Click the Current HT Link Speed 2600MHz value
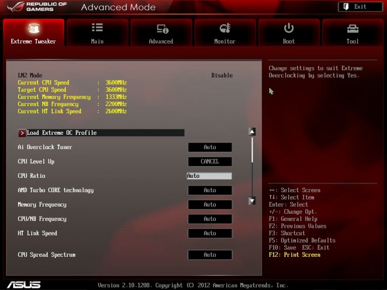387x290 pixels. click(x=116, y=111)
